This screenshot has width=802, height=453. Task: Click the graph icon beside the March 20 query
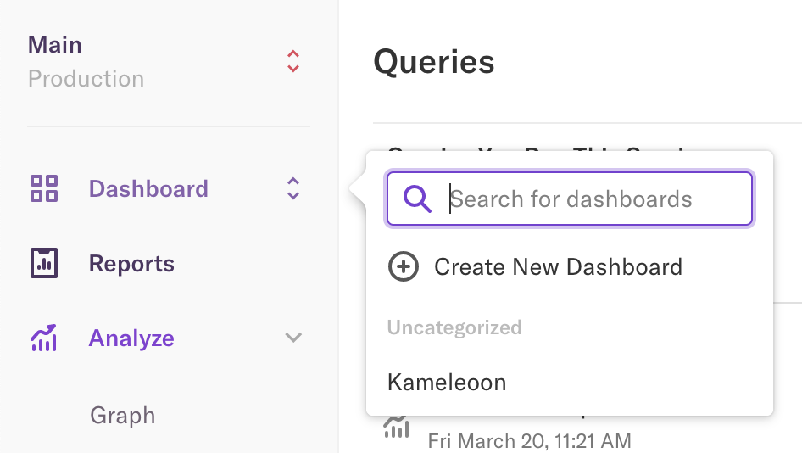(396, 428)
